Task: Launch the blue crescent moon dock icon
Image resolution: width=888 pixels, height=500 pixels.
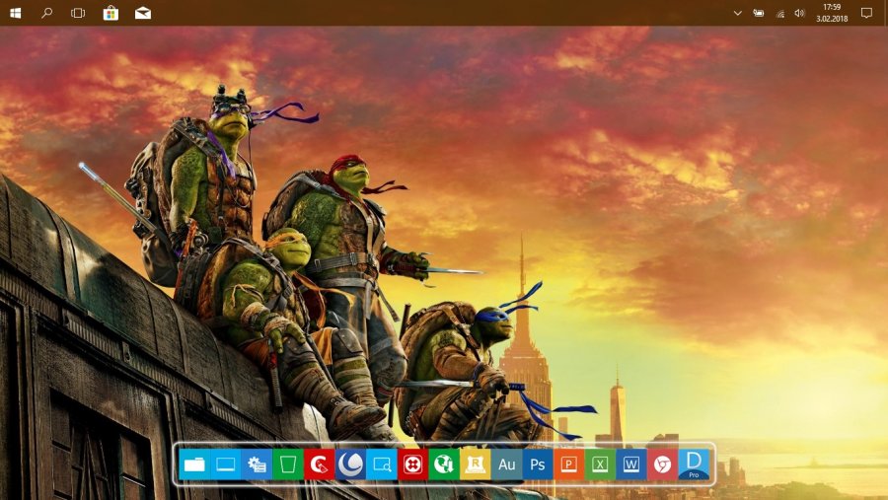Action: click(x=350, y=464)
